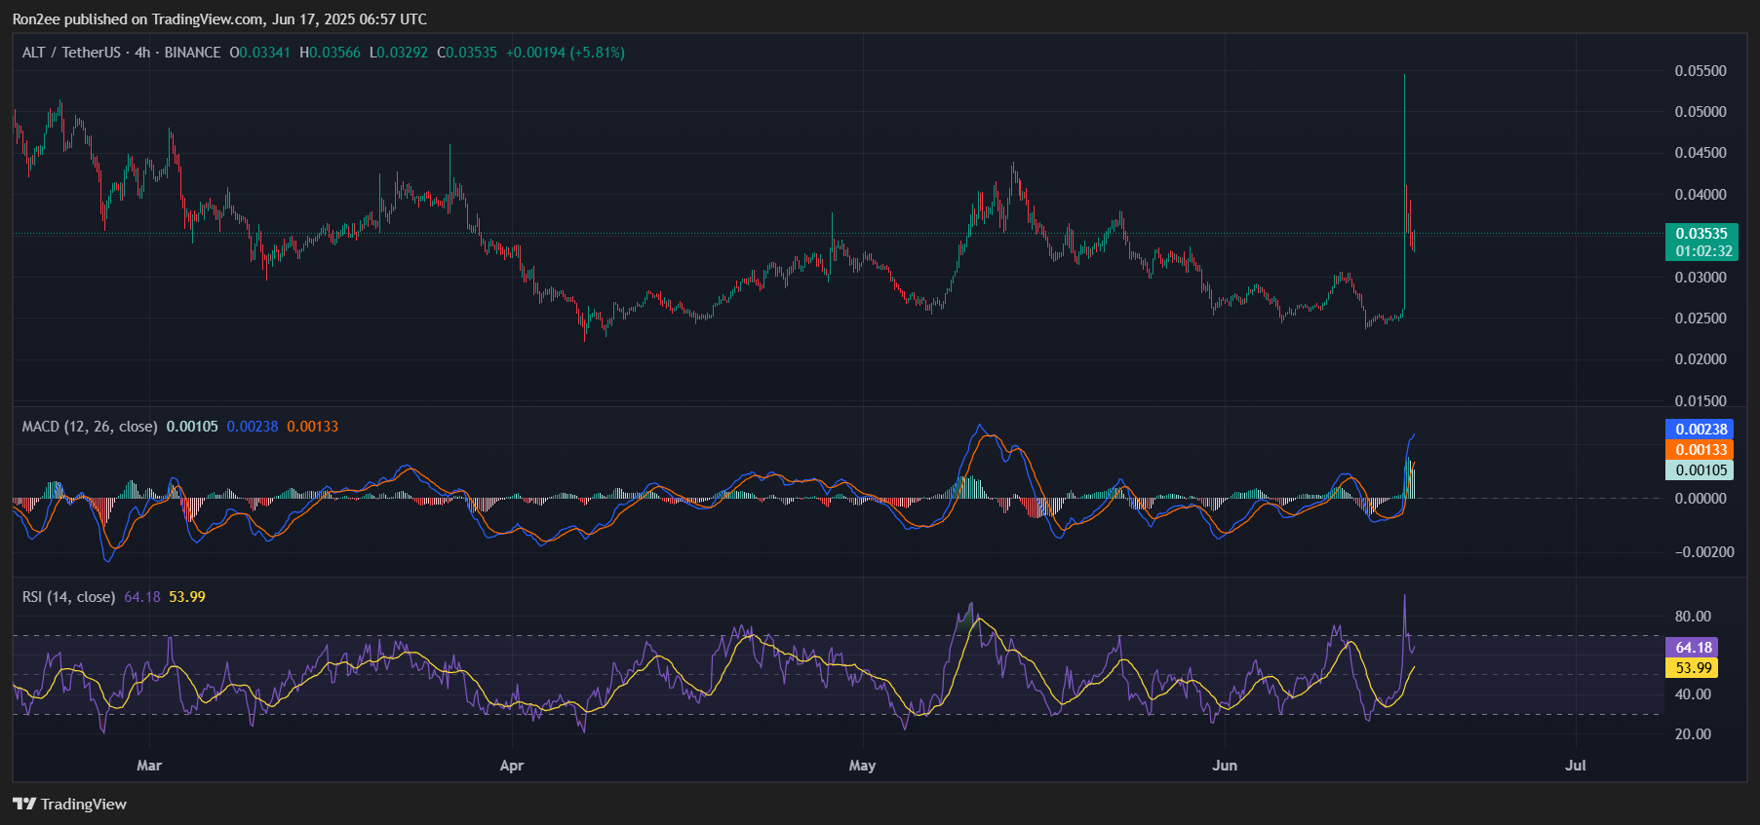
Task: Click the Apr label on the time axis
Action: tap(512, 766)
